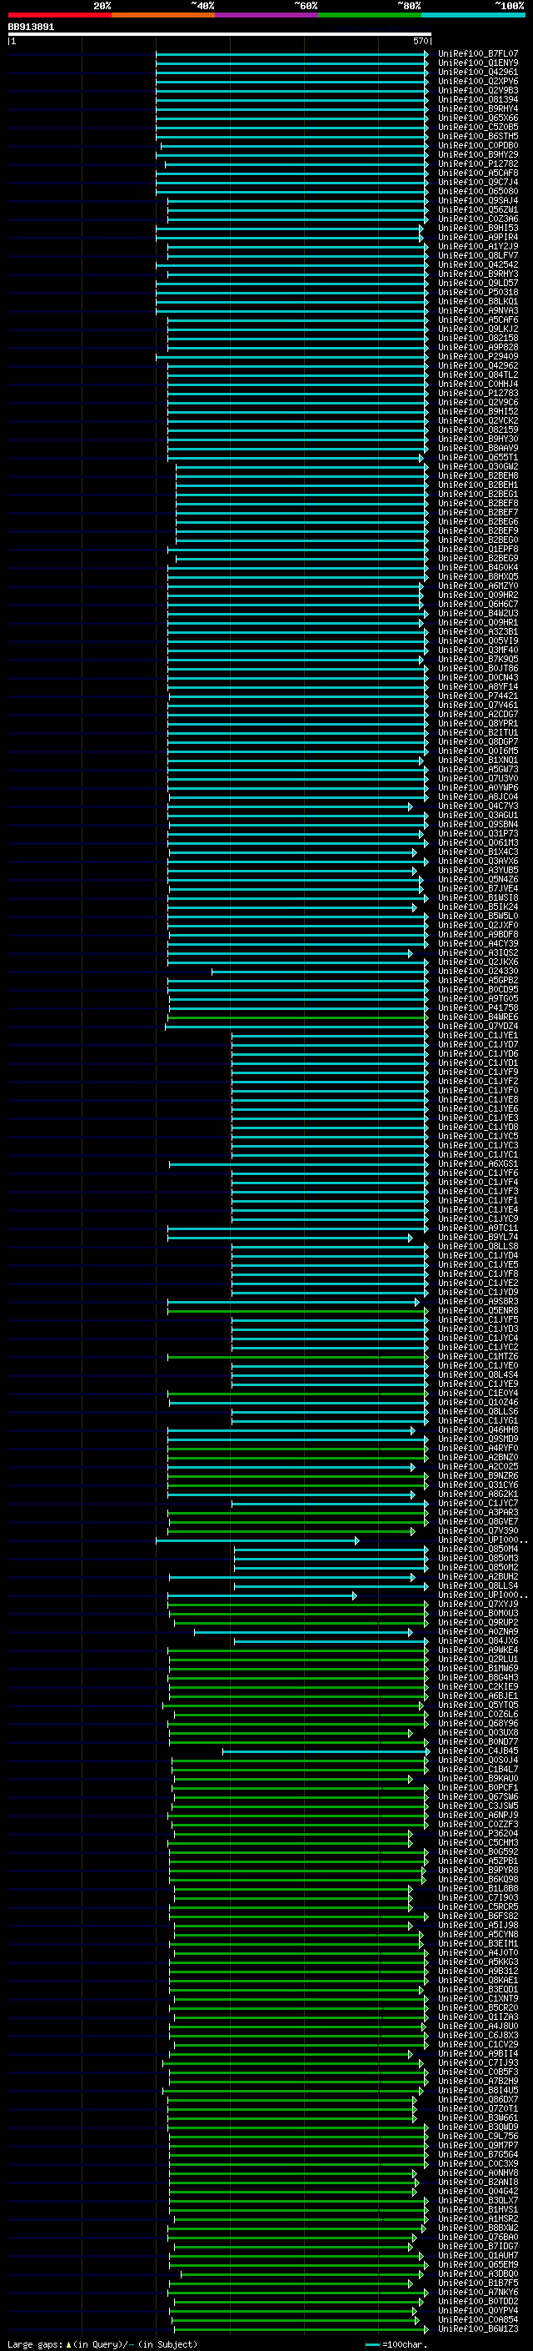The height and width of the screenshot is (2351, 533).
Task: Click hit label UniRef100_B9RHY4
Action: click(478, 108)
